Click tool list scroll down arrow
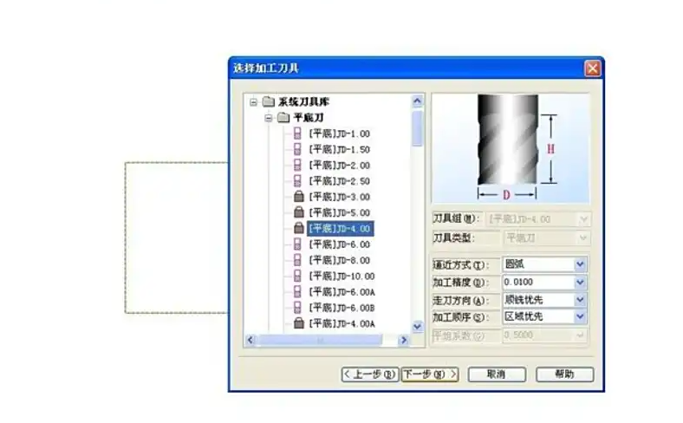The width and height of the screenshot is (683, 423). tap(417, 326)
